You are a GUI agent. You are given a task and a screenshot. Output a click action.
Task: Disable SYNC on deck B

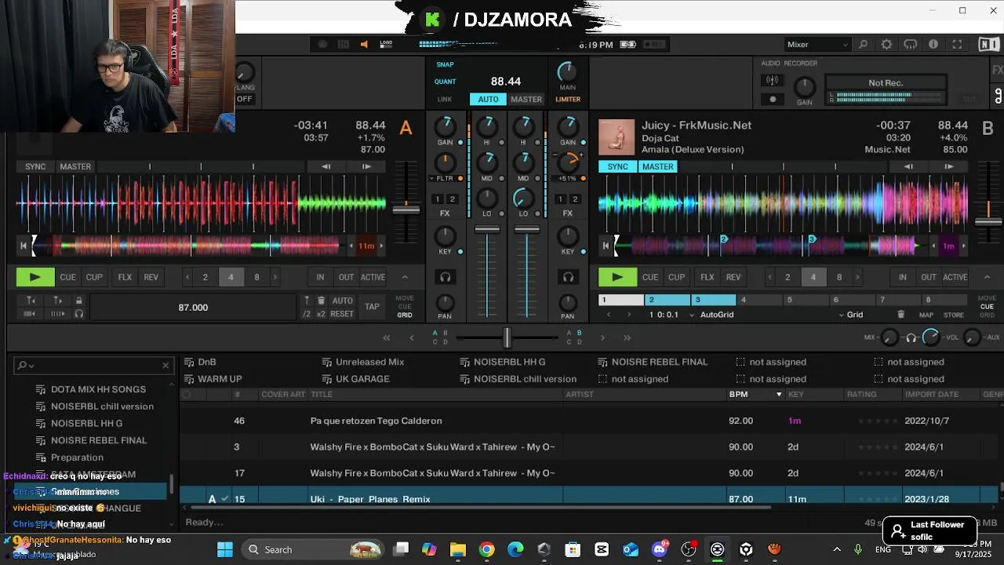pyautogui.click(x=617, y=166)
